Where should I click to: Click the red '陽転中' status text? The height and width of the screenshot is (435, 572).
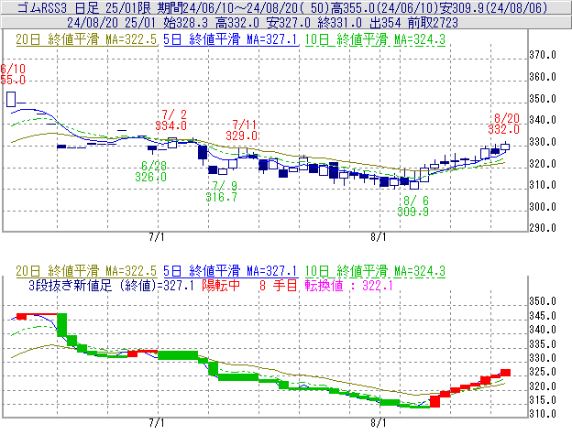click(221, 285)
